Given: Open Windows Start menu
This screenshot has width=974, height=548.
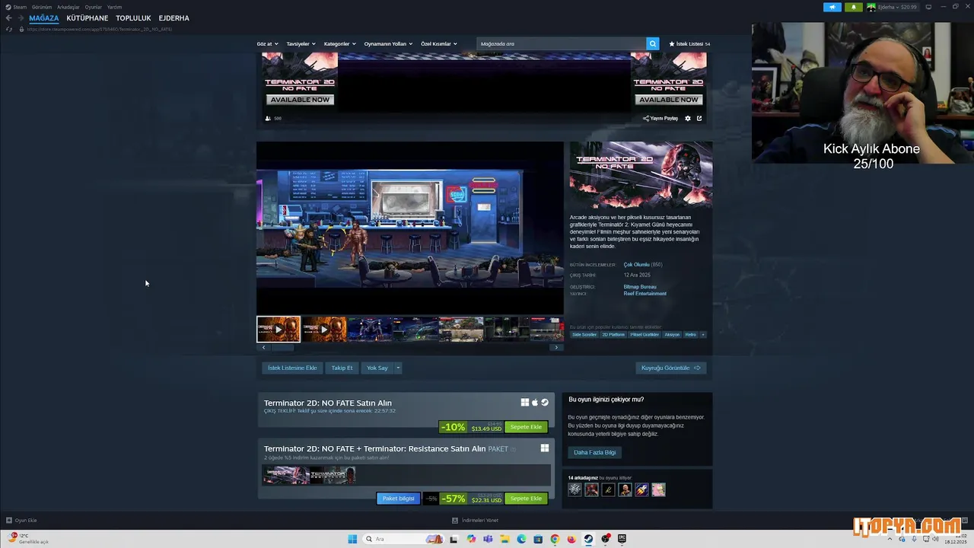Looking at the screenshot, I should pos(352,539).
